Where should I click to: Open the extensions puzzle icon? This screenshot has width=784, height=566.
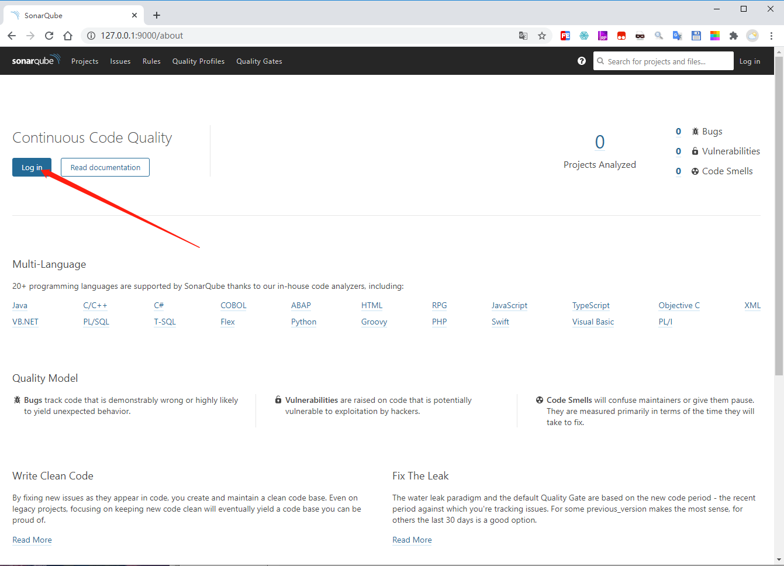point(734,36)
